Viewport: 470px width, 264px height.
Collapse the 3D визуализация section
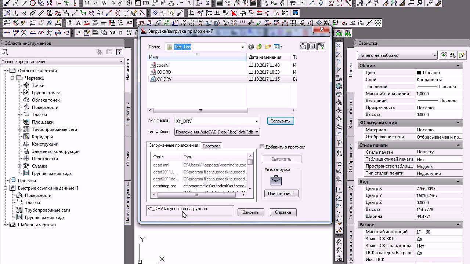458,123
